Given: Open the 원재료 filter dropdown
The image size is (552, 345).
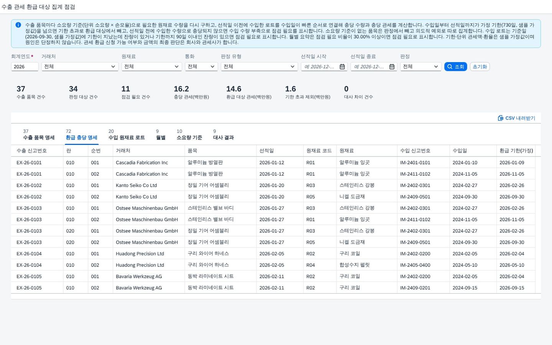Looking at the screenshot, I should click(151, 67).
